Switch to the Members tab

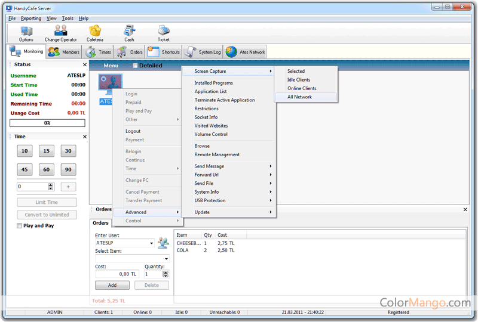(64, 52)
